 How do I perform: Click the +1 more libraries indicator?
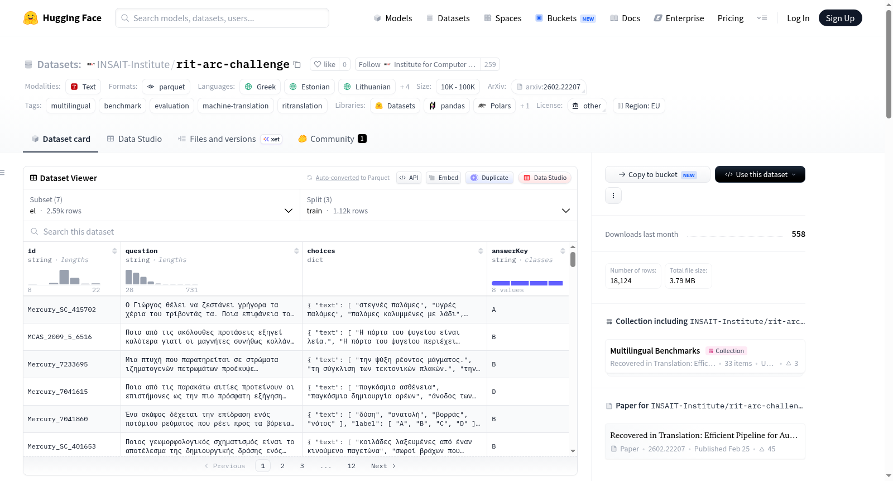click(525, 106)
